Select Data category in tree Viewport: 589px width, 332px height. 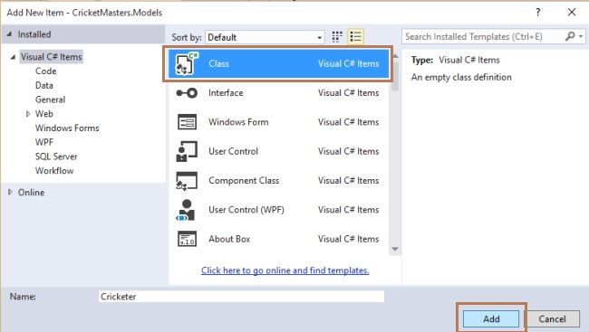click(44, 85)
